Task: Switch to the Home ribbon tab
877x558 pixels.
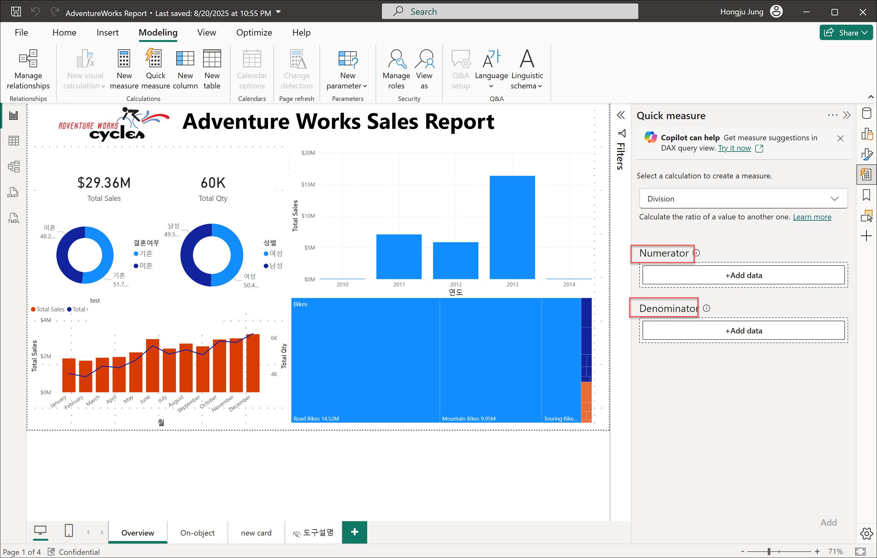Action: pyautogui.click(x=64, y=32)
